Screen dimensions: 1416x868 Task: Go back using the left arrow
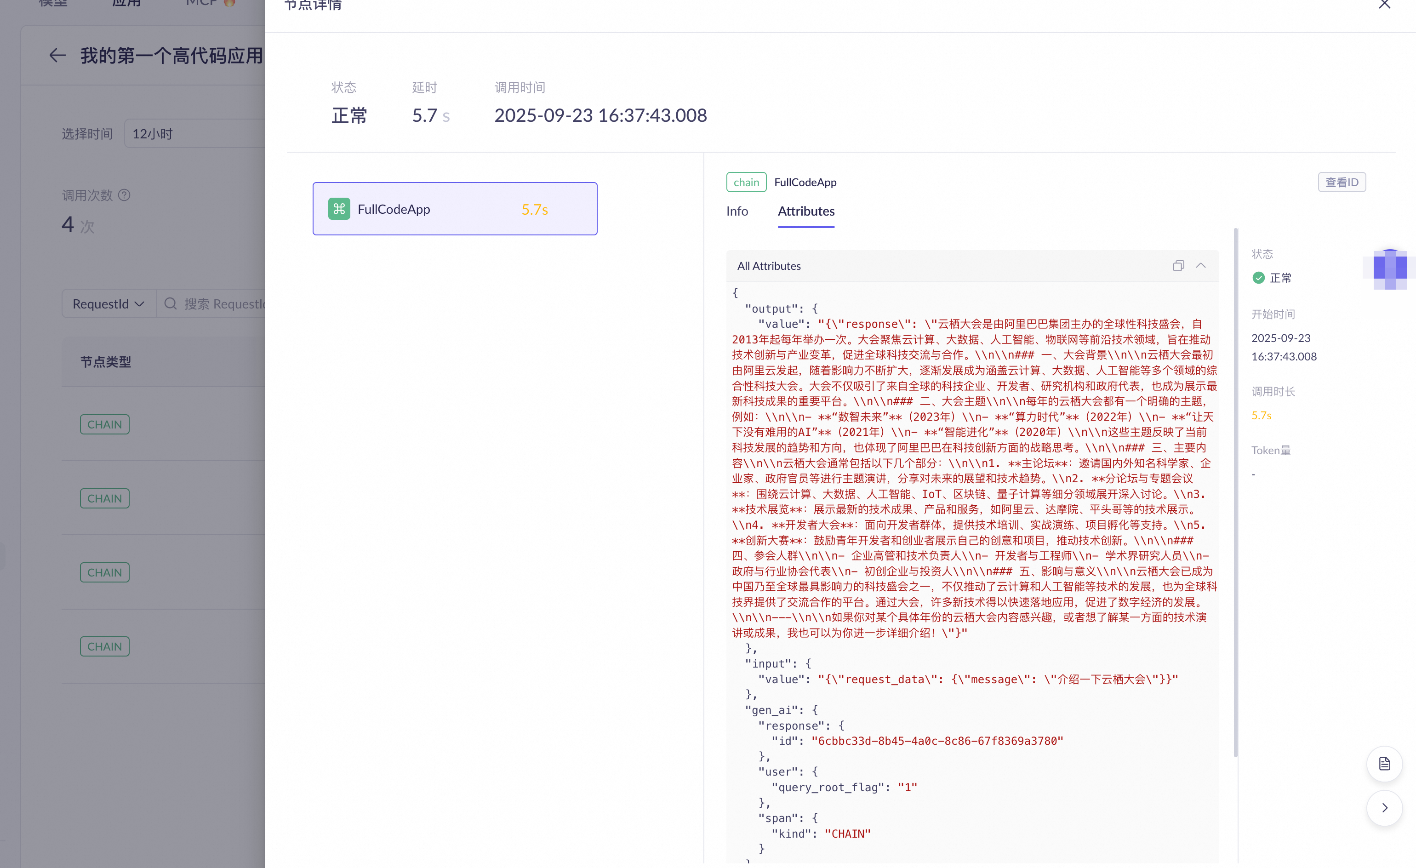(57, 56)
